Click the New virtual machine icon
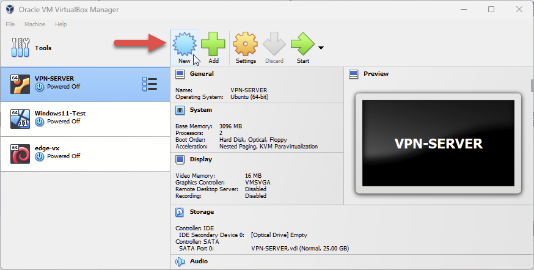Viewport: 534px width, 270px height. point(184,44)
